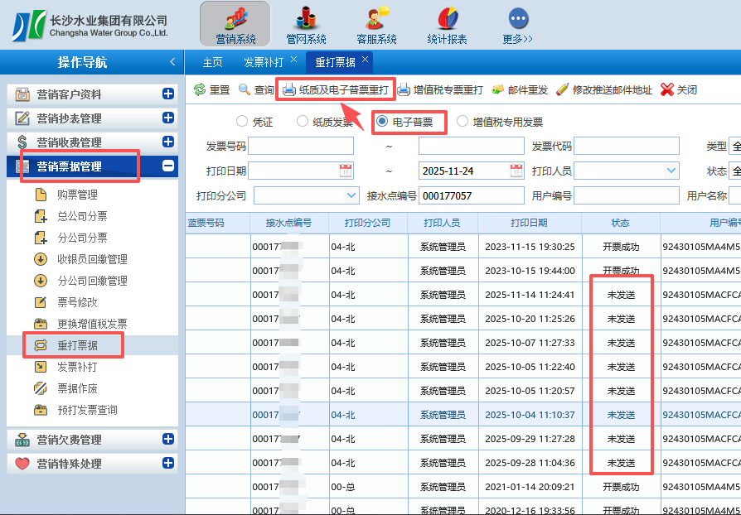Select row printed 2025-10-04 11:10:37
Viewport: 741px width, 515px height.
[x=463, y=415]
